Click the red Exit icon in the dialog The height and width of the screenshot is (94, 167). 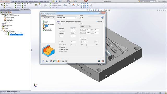(x=103, y=61)
